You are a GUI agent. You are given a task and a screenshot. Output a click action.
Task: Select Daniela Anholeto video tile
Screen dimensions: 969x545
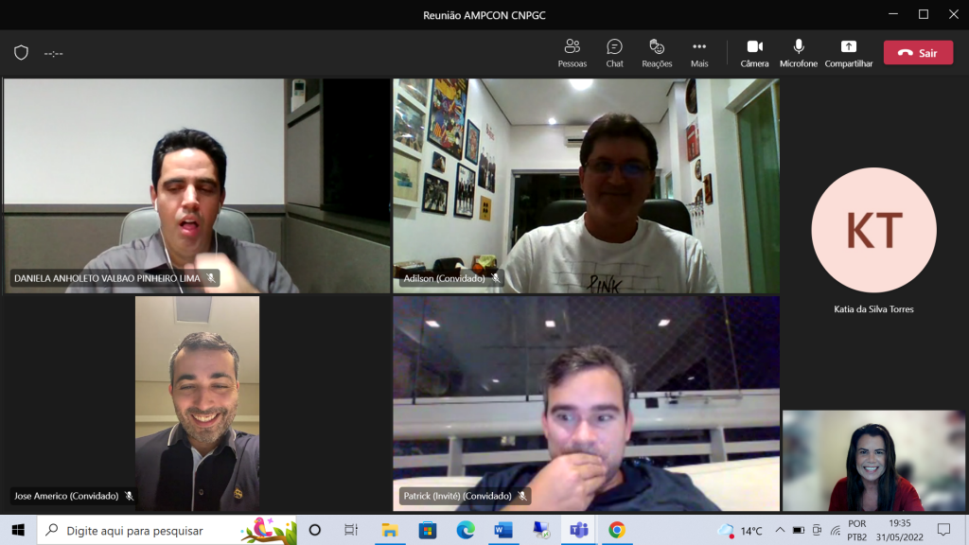point(197,185)
